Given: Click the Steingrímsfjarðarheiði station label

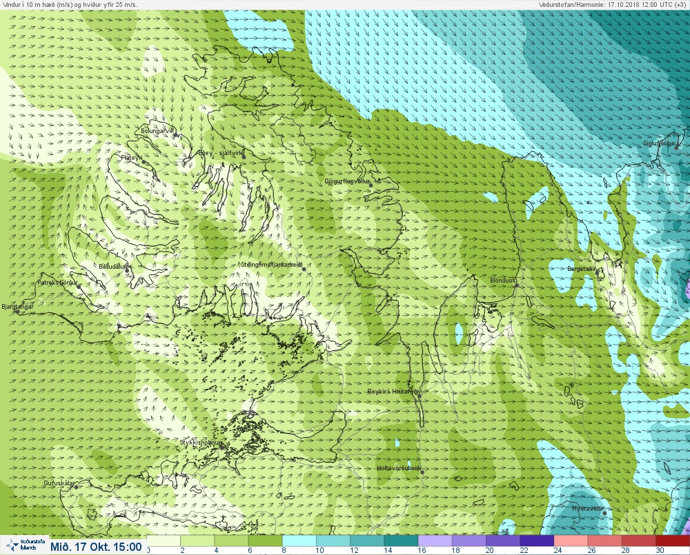Looking at the screenshot, I should point(272,265).
